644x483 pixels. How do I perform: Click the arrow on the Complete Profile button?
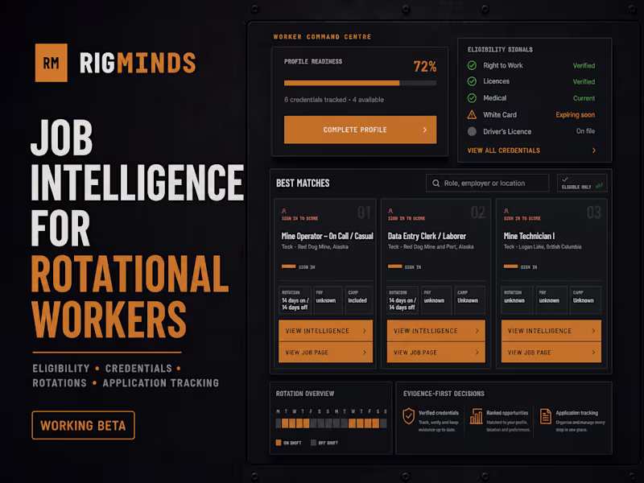pos(425,130)
